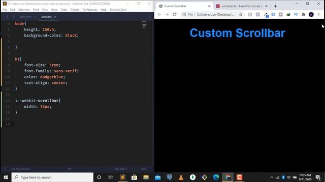Go to next tab with right arrow in Sublime
This screenshot has width=325, height=182.
tap(14, 17)
